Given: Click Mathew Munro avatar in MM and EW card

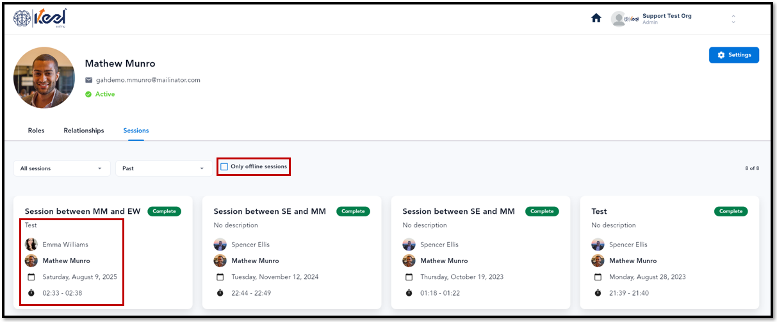Looking at the screenshot, I should pyautogui.click(x=31, y=261).
